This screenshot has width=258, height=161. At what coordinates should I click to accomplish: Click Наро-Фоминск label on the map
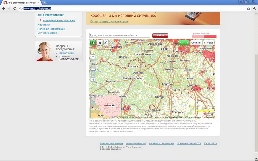click(144, 54)
